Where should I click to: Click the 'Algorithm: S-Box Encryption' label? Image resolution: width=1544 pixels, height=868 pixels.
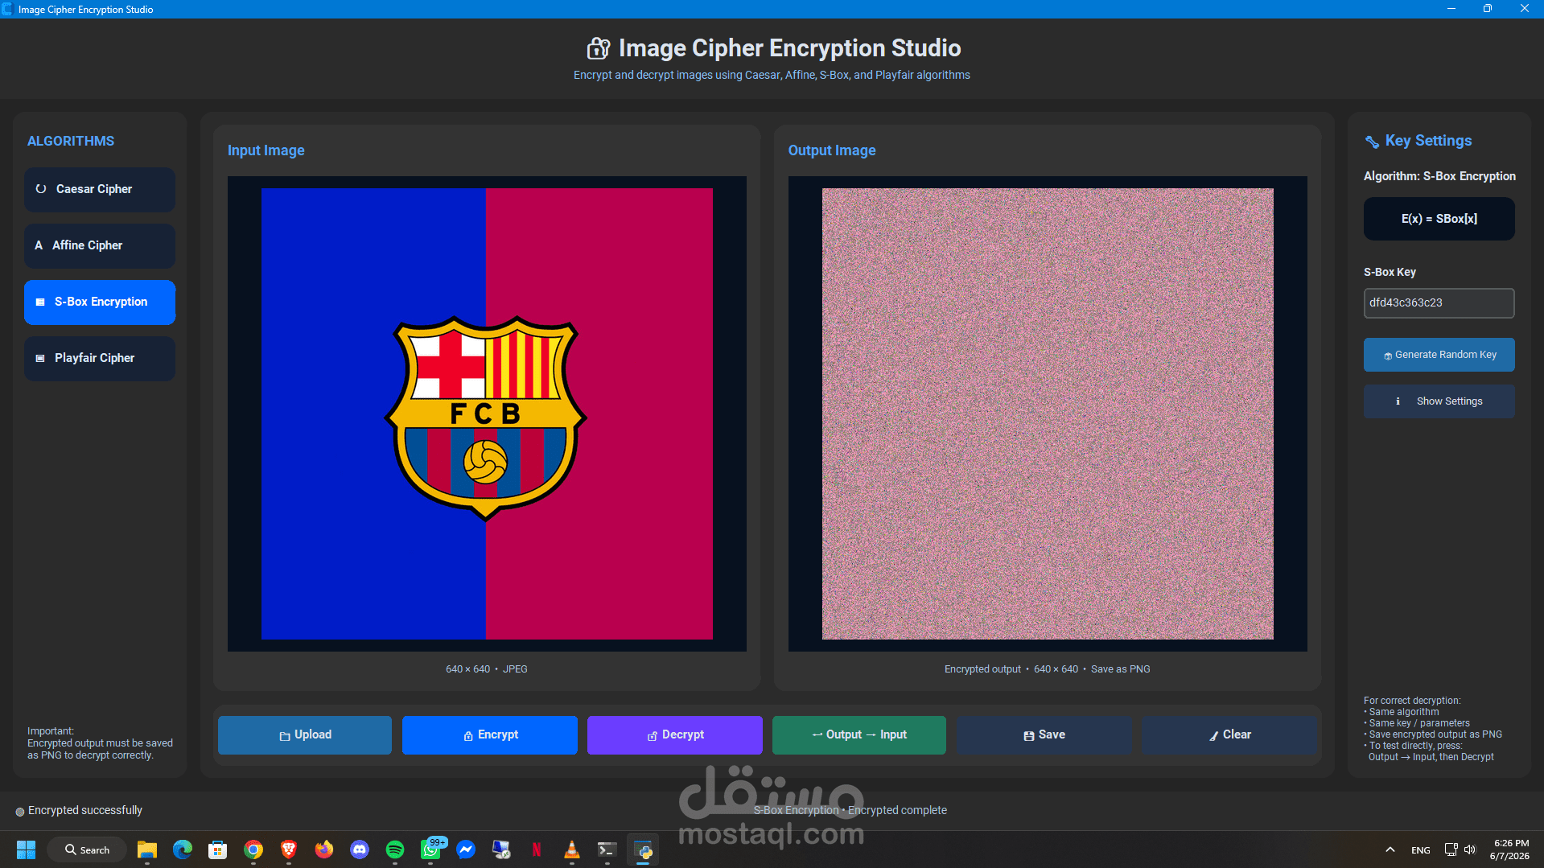click(x=1439, y=176)
